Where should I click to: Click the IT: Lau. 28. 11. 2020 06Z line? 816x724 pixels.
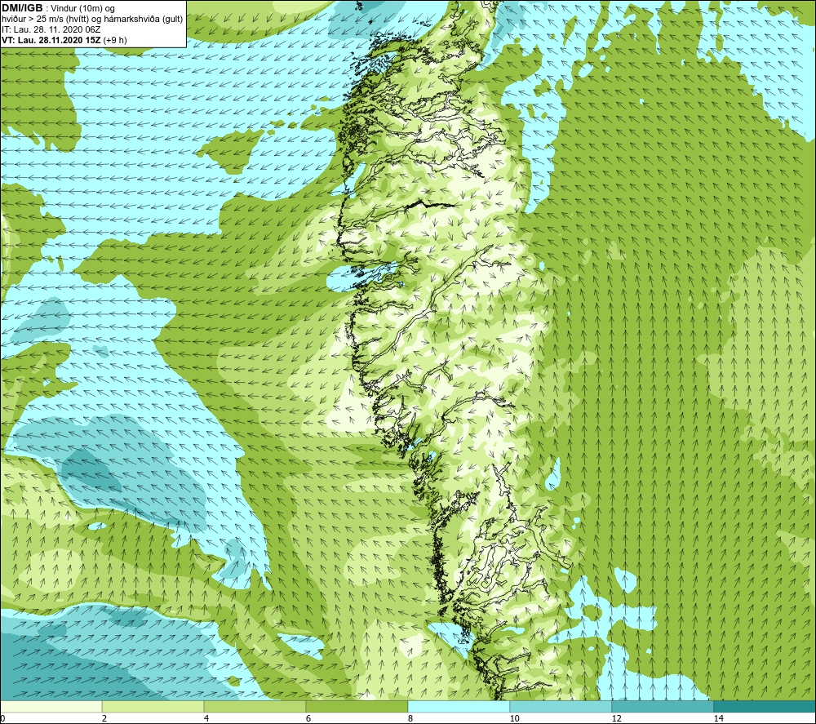[51, 29]
